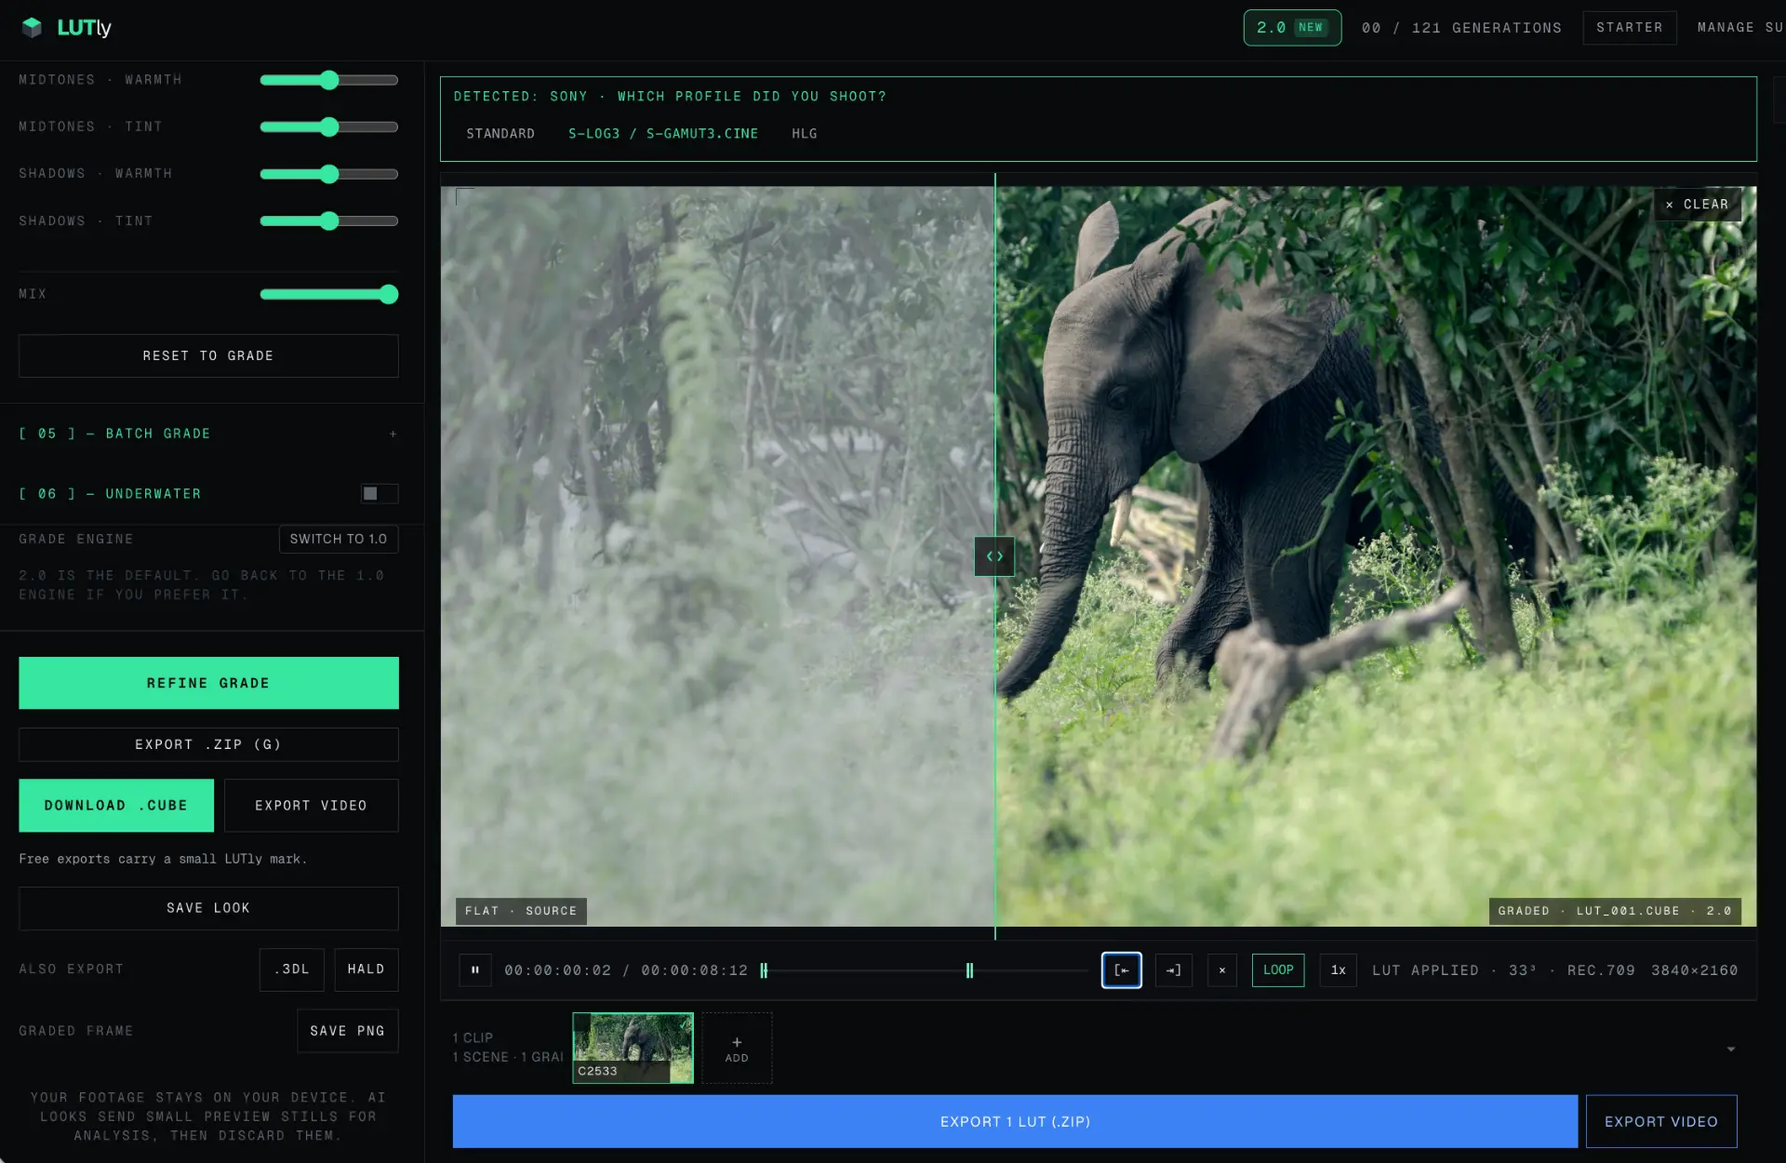Select the S-LOG3 / S-GAMUT3.CINE profile
The width and height of the screenshot is (1786, 1163).
click(x=663, y=134)
